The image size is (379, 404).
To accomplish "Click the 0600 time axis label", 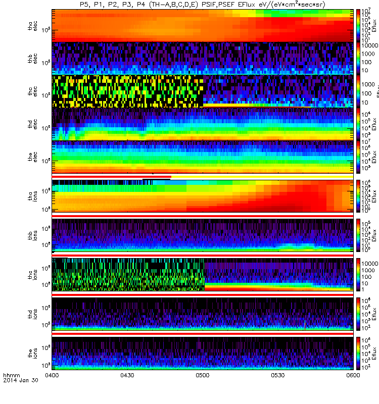I will tap(353, 375).
